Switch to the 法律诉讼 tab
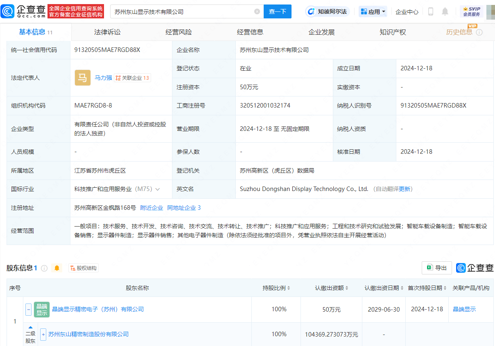 point(107,32)
